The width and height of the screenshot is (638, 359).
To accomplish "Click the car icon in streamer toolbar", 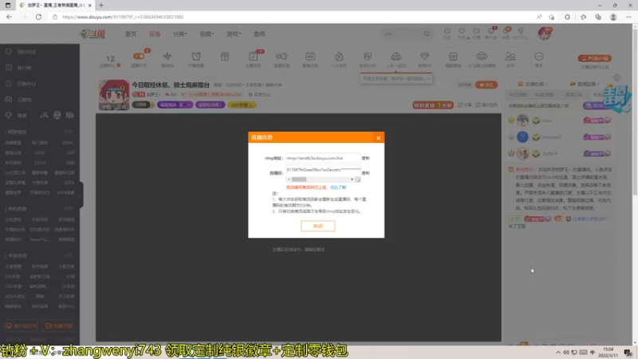I will pos(396,56).
